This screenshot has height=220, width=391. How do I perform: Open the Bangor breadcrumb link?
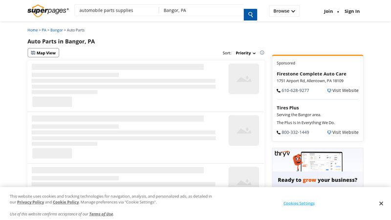[x=56, y=30]
